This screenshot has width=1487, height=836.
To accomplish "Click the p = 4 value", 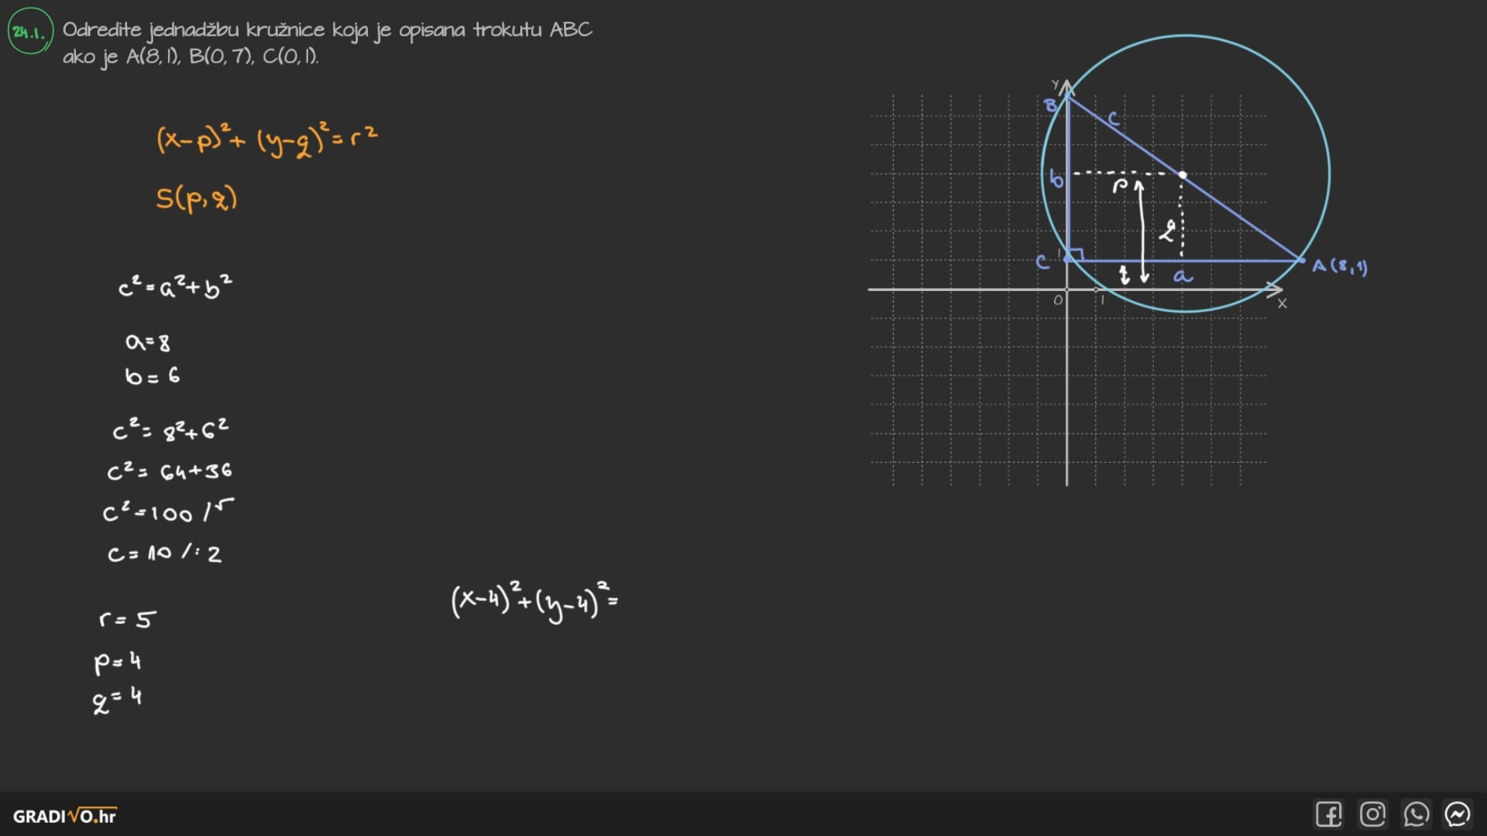I will coord(118,663).
